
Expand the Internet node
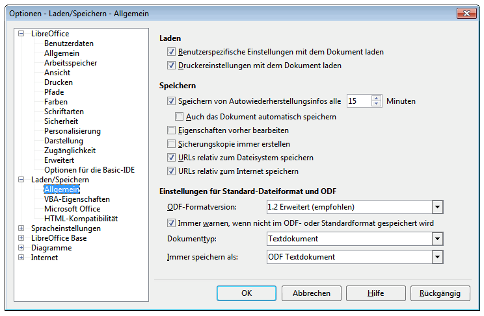click(21, 258)
